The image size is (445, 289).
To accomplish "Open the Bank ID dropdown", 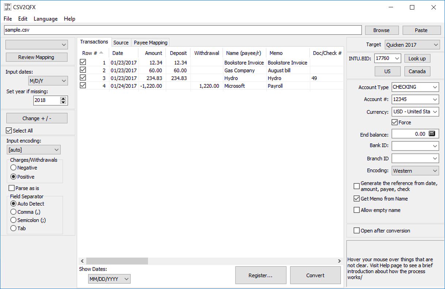I will [x=415, y=146].
